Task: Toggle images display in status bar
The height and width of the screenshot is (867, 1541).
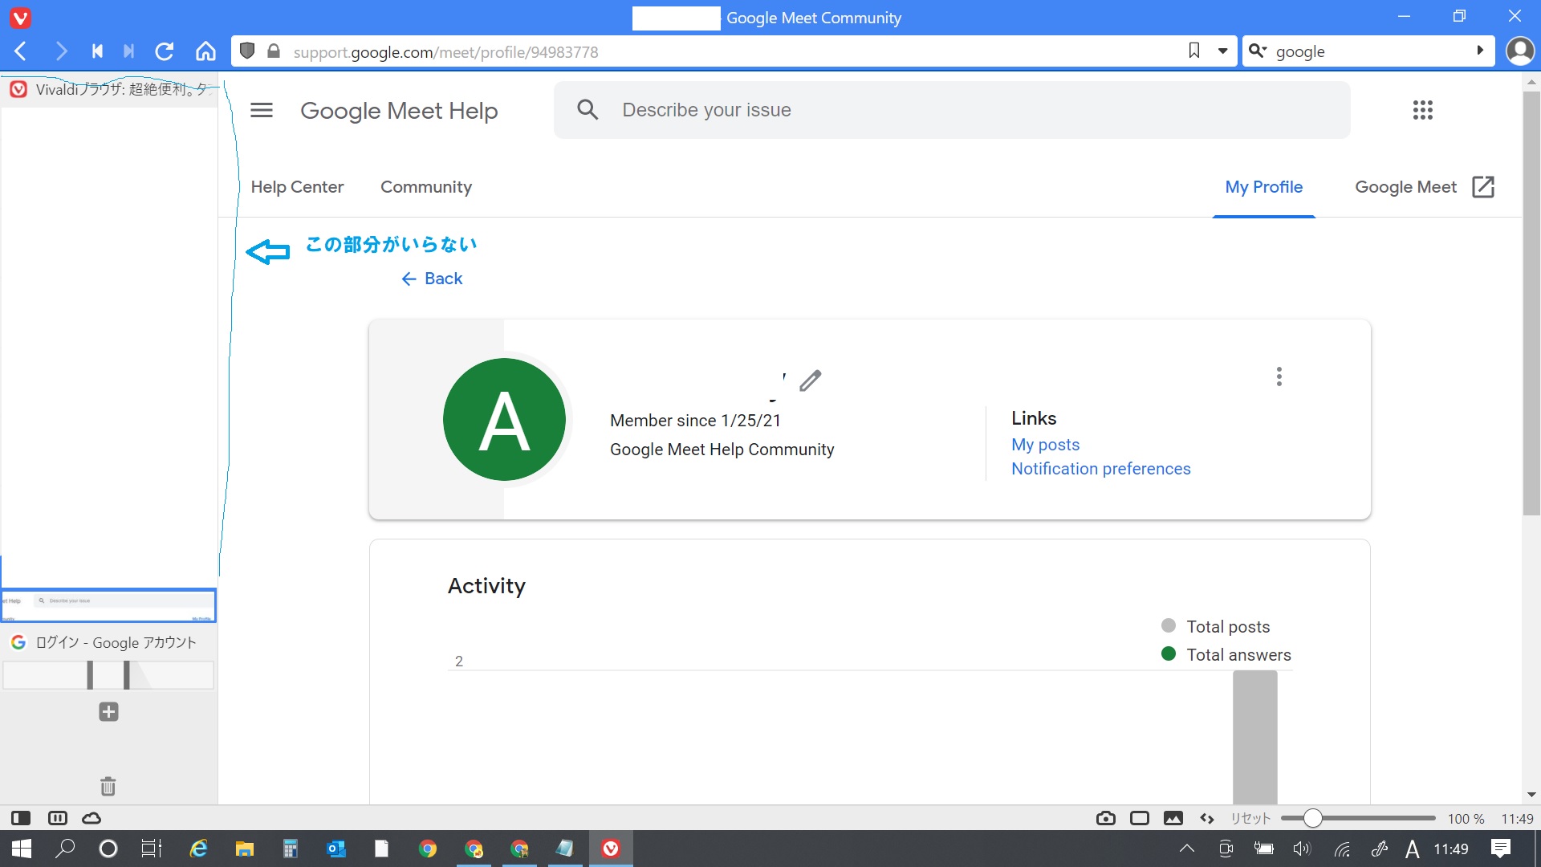Action: (1173, 818)
